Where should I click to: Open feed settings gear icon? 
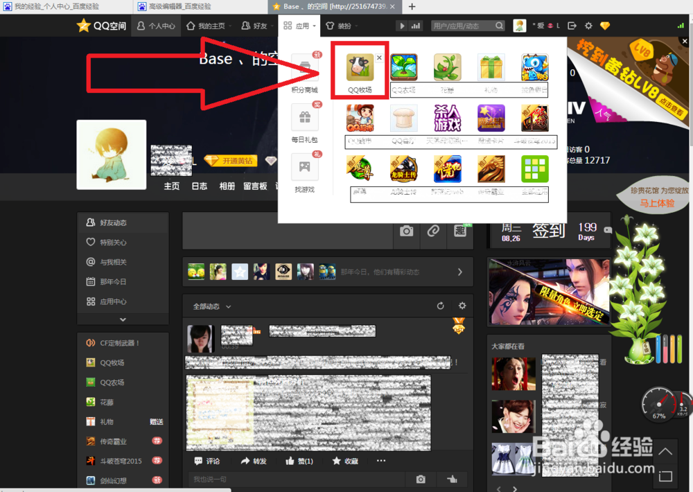pyautogui.click(x=462, y=306)
